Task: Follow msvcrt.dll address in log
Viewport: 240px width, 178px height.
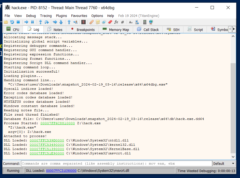Action: (47, 153)
